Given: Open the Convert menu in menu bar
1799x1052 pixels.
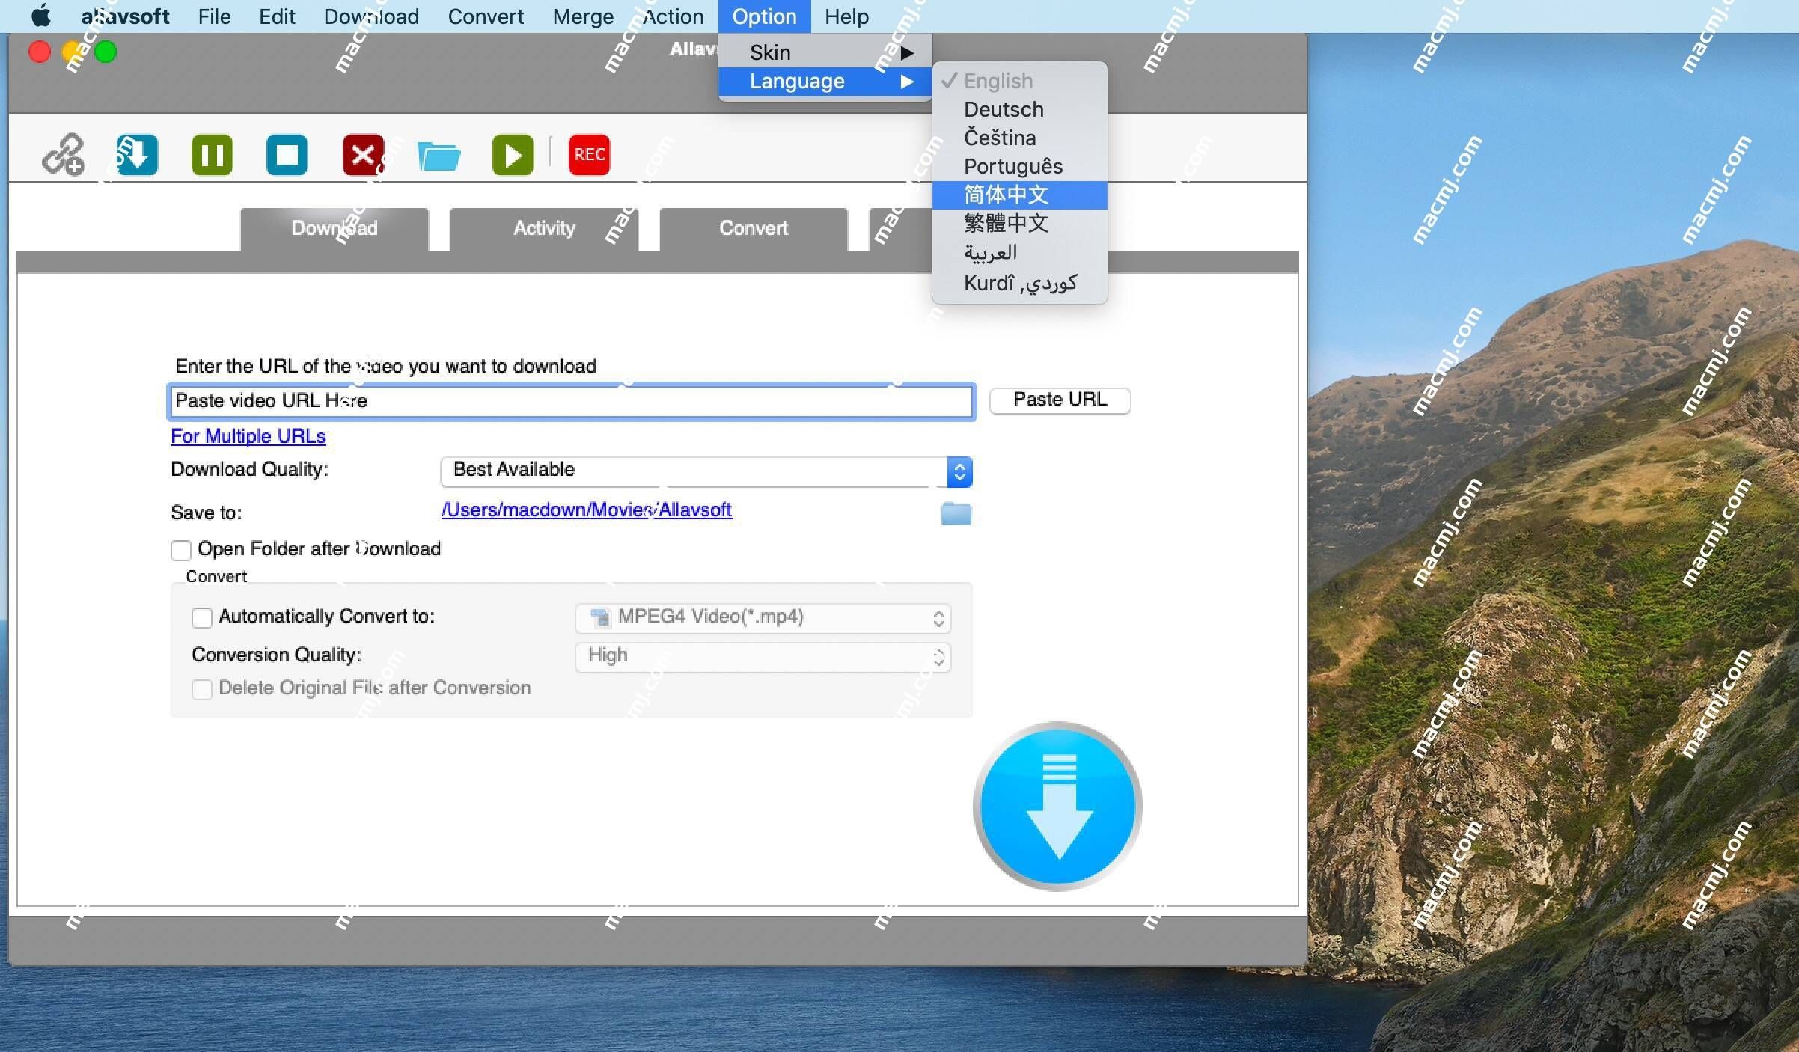Looking at the screenshot, I should point(486,16).
